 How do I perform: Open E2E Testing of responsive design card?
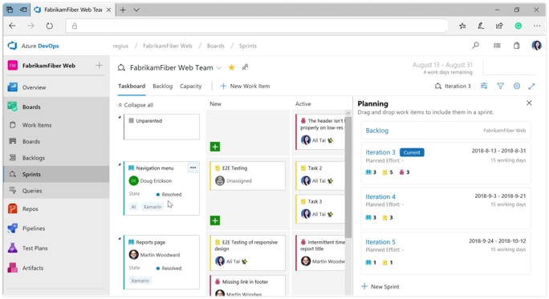pyautogui.click(x=247, y=253)
